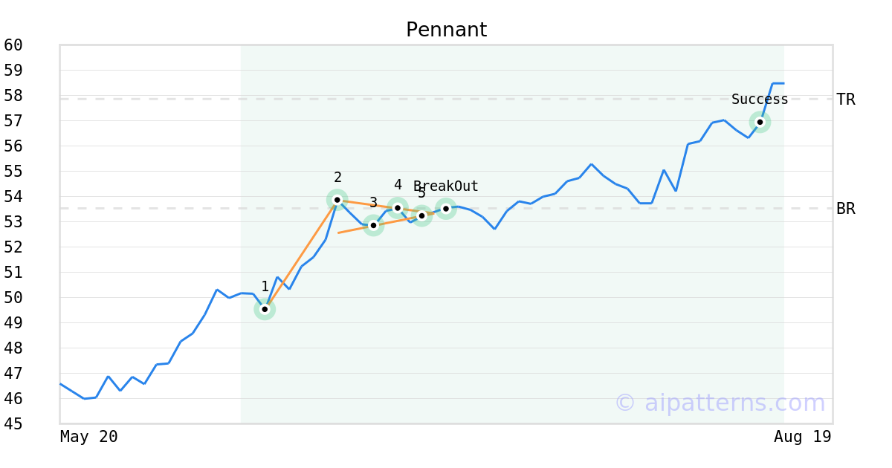
Task: Click the orange flagpole line from 1 to 2
Action: (301, 254)
